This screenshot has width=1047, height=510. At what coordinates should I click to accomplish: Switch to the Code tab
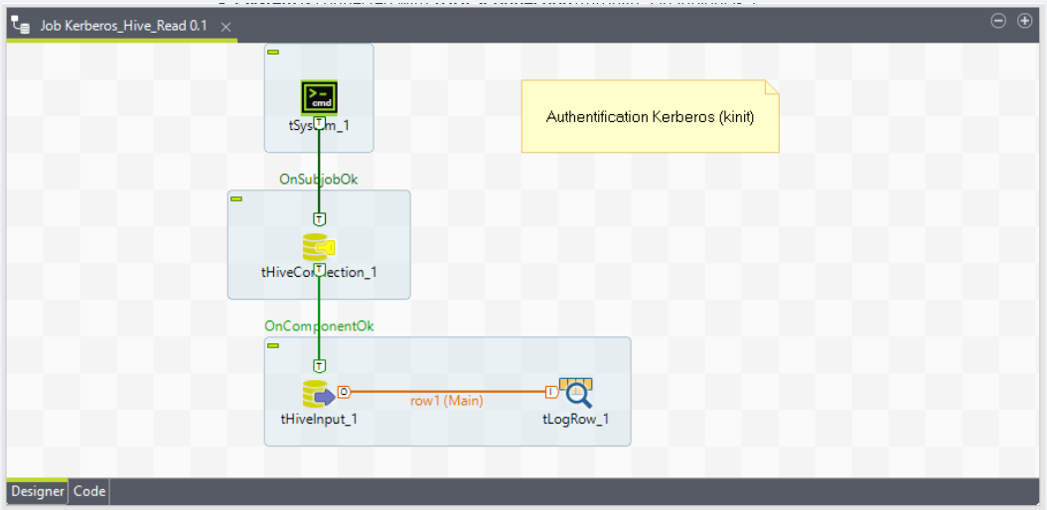tap(89, 491)
